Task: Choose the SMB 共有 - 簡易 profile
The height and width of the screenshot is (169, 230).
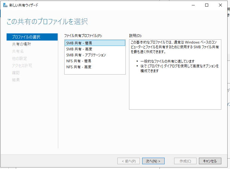Action: (95, 43)
